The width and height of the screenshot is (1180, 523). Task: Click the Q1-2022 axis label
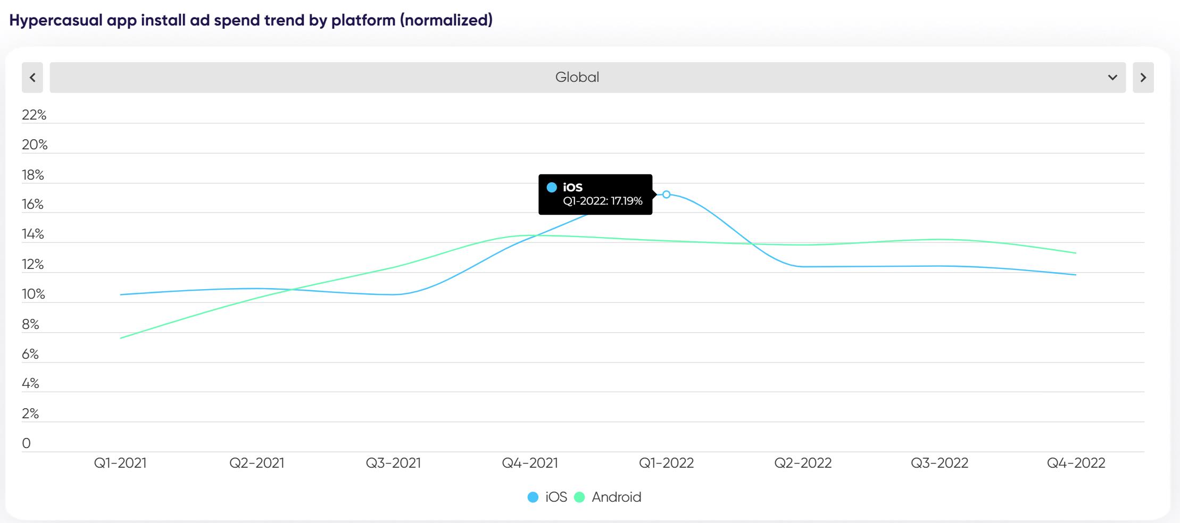coord(666,463)
